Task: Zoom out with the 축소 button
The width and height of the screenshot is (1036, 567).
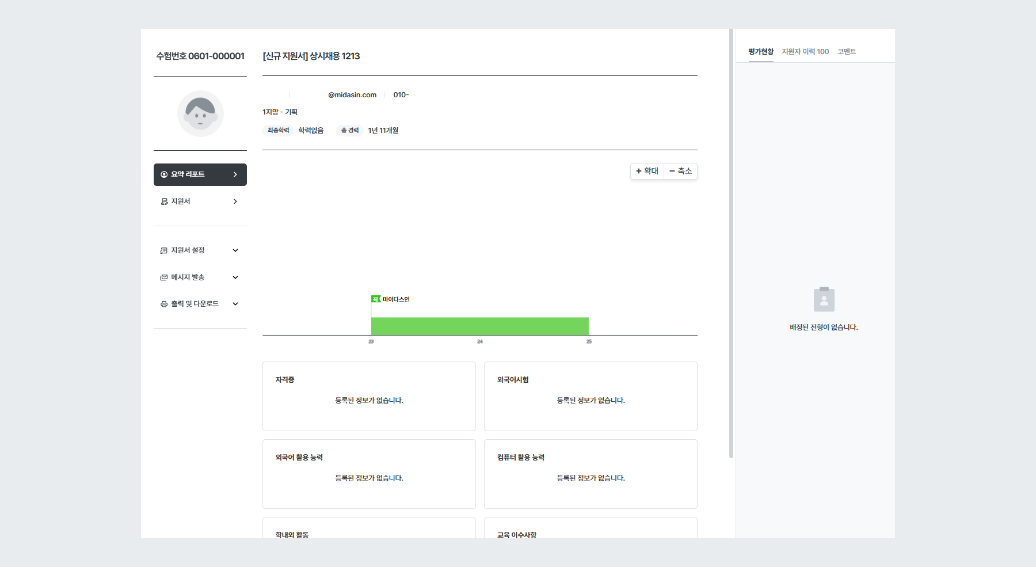Action: pyautogui.click(x=681, y=171)
